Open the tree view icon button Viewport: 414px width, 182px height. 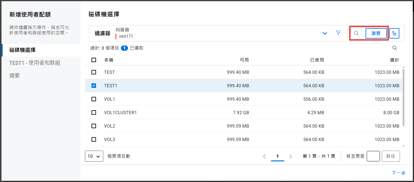(x=394, y=33)
